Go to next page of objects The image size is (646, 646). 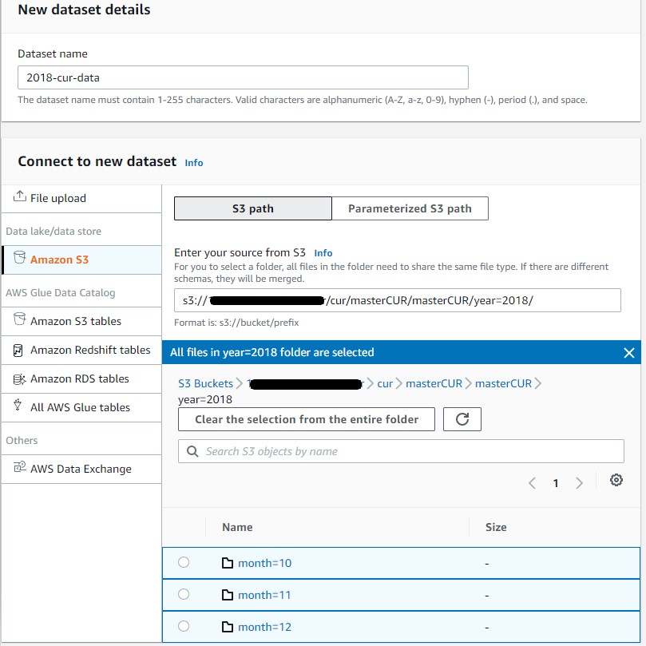pos(579,483)
